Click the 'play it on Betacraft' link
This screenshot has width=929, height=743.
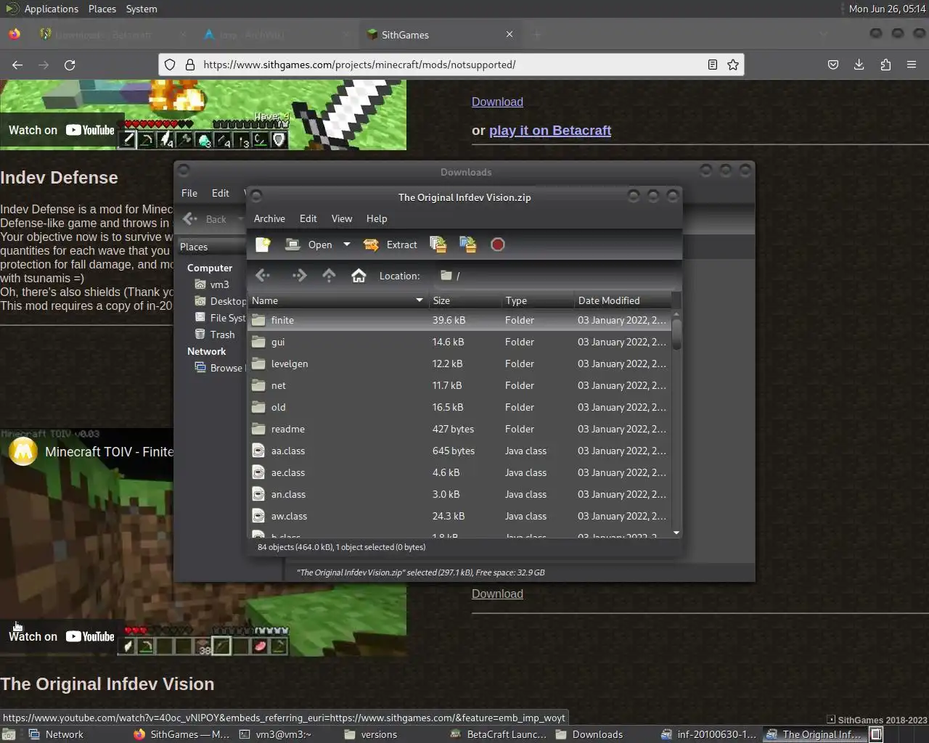tap(550, 131)
